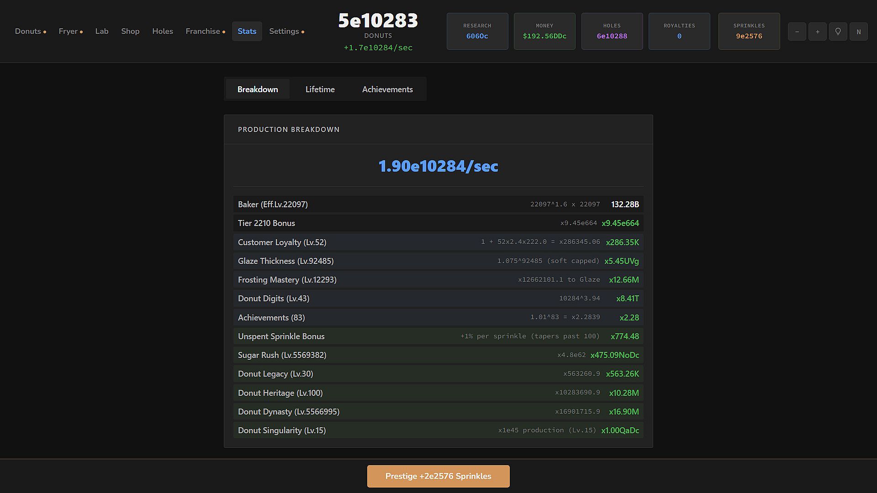Screen dimensions: 877x493
Task: Click the 1.90e10284/sec production total
Action: tap(438, 166)
